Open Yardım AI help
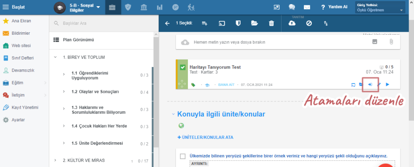The image size is (414, 167). click(334, 7)
